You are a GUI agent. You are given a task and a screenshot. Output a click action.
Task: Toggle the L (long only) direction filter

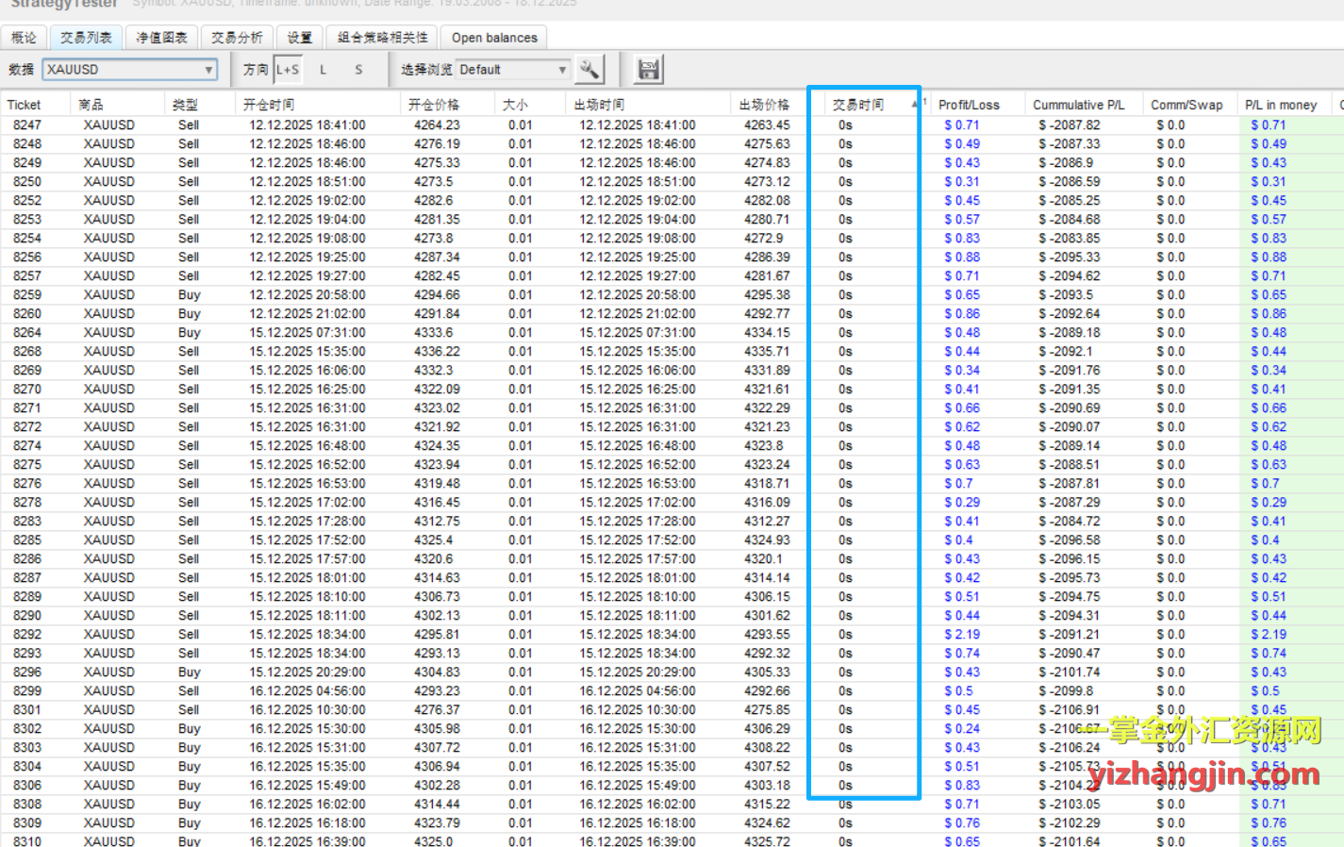coord(323,69)
